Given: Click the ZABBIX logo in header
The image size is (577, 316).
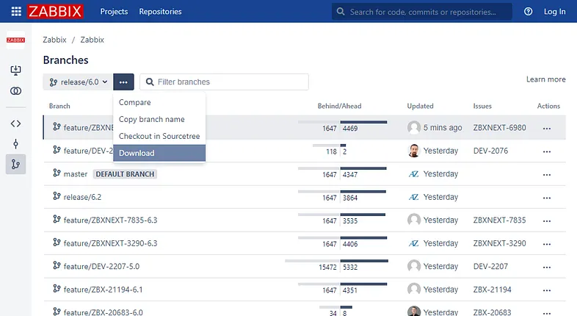Looking at the screenshot, I should click(55, 12).
